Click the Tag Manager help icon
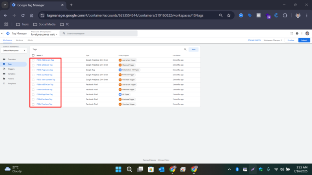This screenshot has width=312, height=175. coord(297,34)
